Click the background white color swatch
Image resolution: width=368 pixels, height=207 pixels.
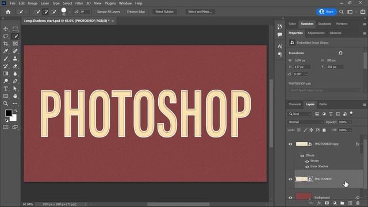click(14, 118)
